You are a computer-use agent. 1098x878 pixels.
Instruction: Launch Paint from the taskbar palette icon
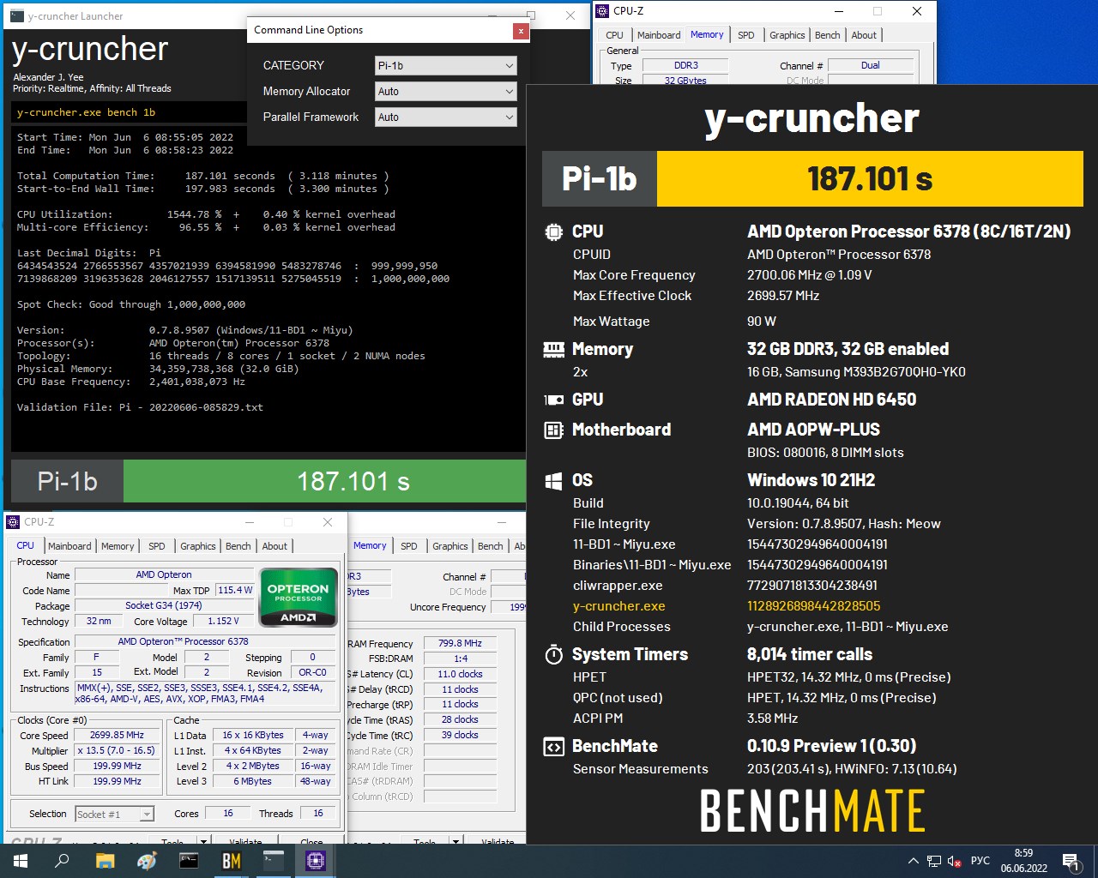point(147,861)
